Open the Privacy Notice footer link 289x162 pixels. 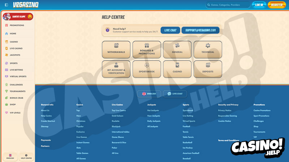[x=224, y=111]
